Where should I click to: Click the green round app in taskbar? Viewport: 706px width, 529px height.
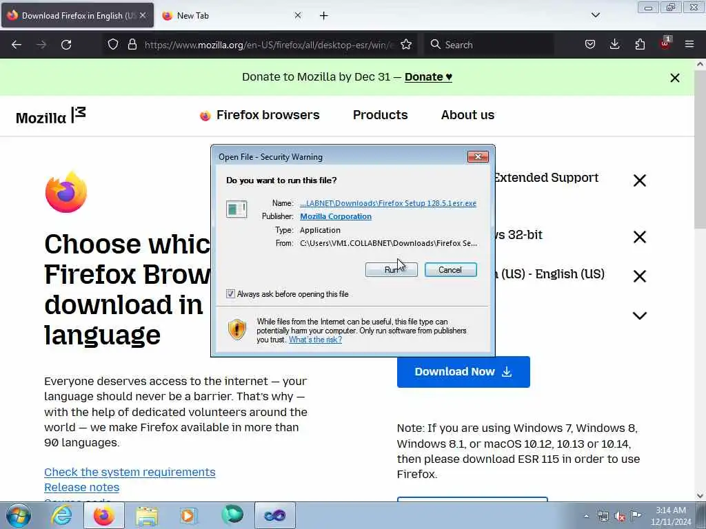(x=232, y=515)
